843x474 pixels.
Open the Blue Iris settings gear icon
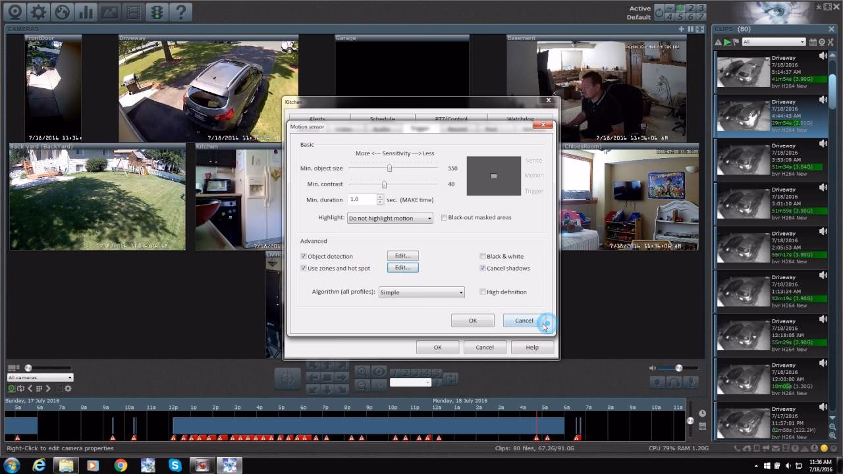38,11
